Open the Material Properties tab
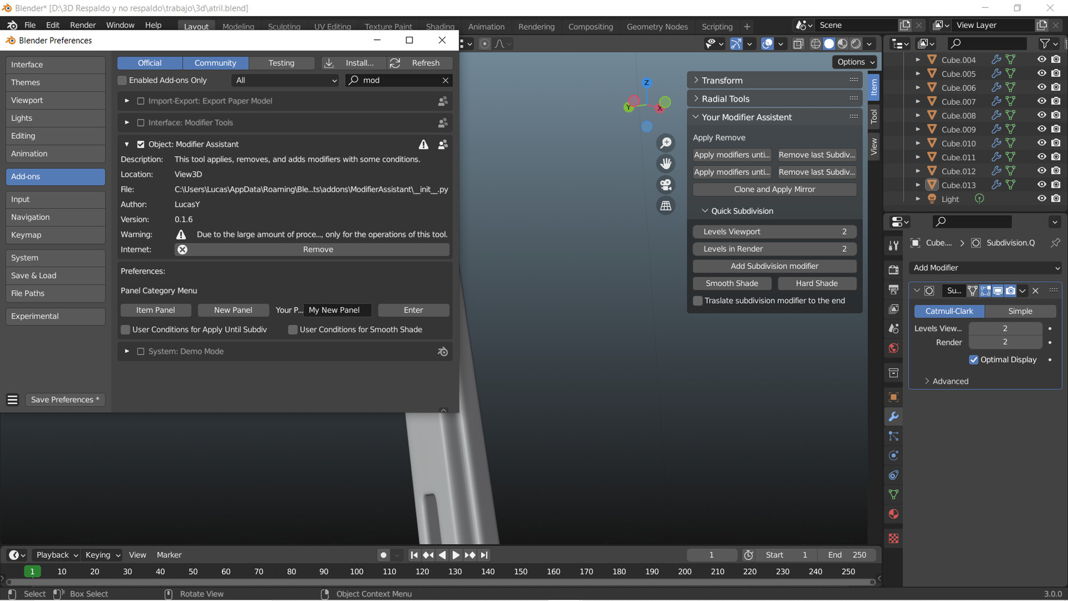 (894, 514)
